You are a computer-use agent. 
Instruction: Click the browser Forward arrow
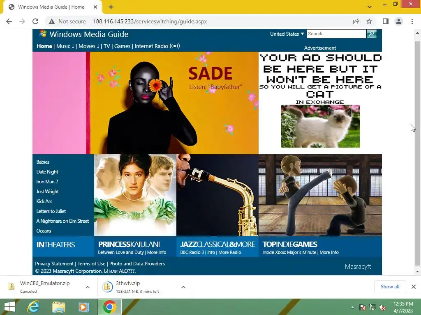[22, 21]
